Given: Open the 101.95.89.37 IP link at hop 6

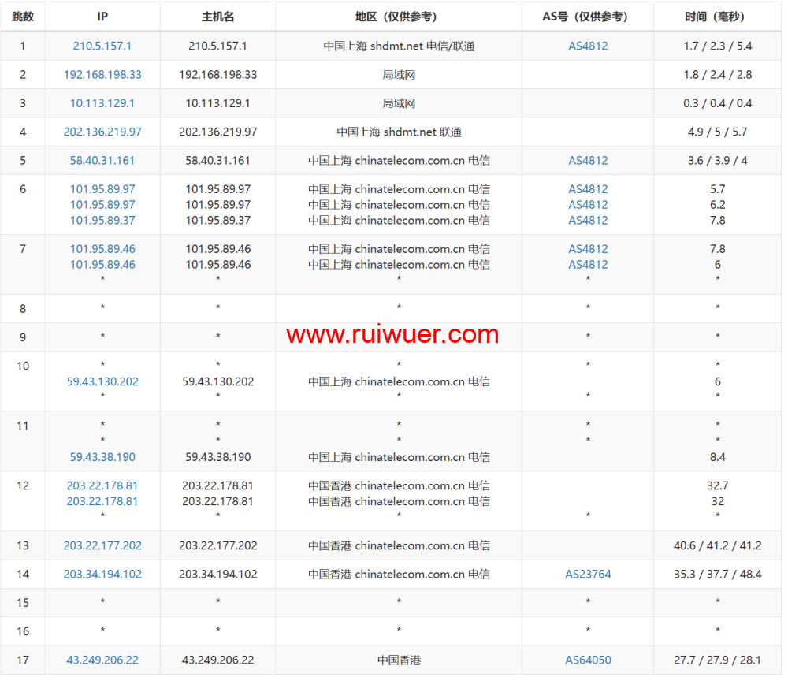Looking at the screenshot, I should click(x=102, y=221).
